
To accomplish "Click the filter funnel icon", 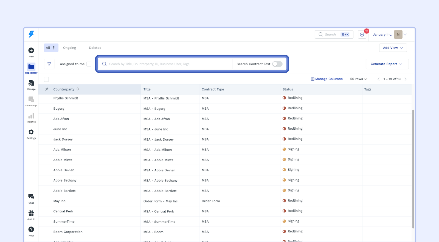I will coord(49,64).
